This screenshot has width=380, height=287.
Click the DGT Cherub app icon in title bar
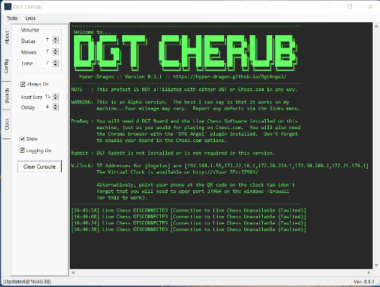8,6
